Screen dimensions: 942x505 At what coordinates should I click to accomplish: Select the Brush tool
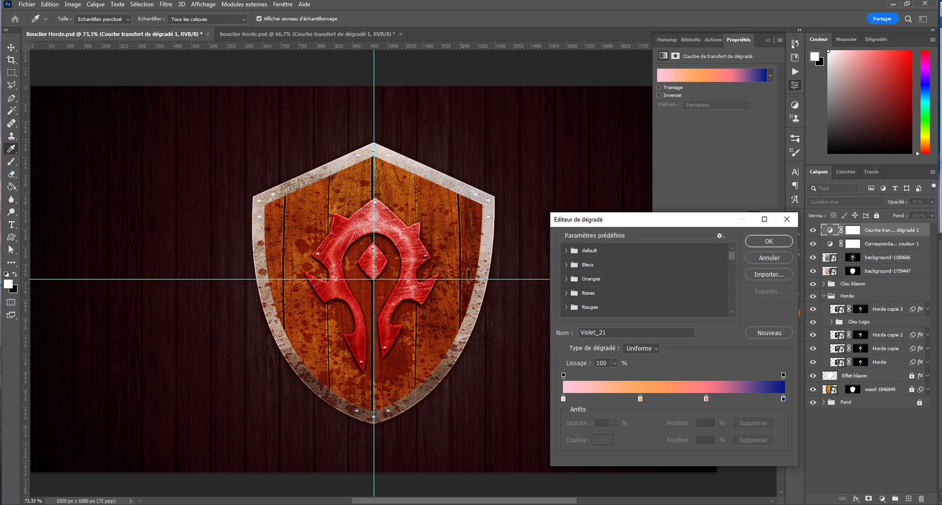[11, 162]
